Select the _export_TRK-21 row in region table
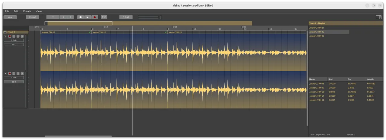Viewport: 386px width, 140px height. pyautogui.click(x=346, y=96)
